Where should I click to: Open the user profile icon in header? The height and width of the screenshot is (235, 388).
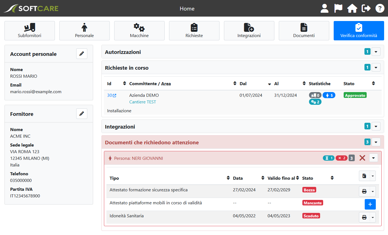pos(324,8)
